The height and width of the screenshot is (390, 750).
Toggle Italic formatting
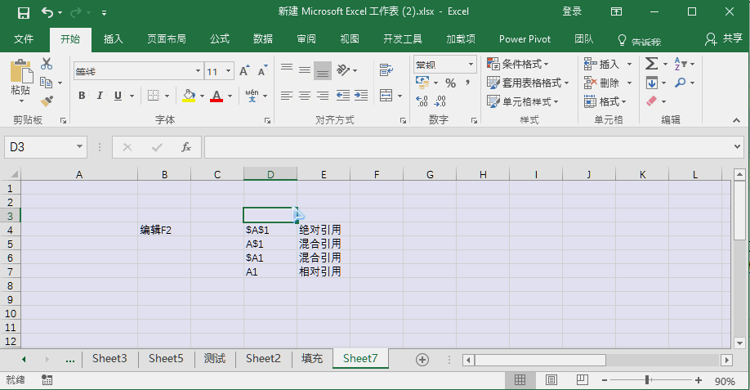pyautogui.click(x=100, y=96)
